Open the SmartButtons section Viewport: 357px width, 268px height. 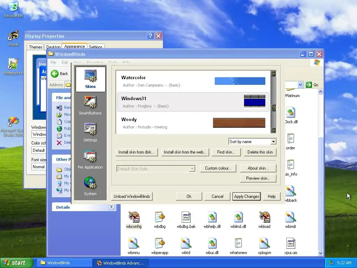pos(90,105)
